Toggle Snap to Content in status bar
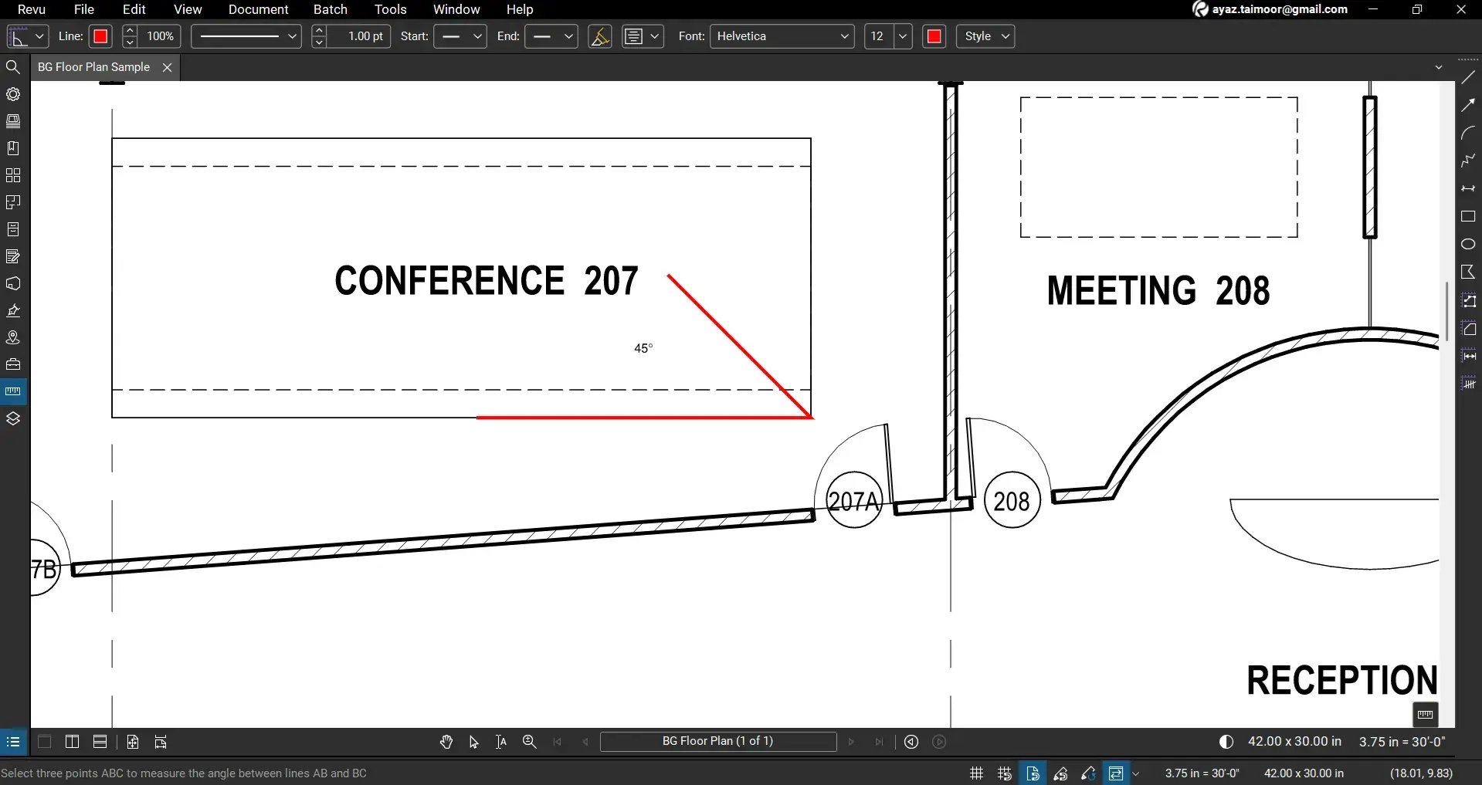This screenshot has height=785, width=1482. (1033, 773)
